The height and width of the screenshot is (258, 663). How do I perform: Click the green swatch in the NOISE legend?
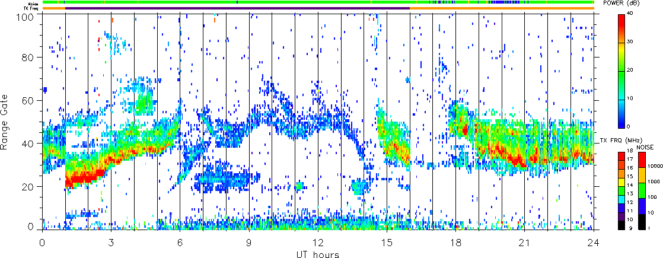[642, 190]
